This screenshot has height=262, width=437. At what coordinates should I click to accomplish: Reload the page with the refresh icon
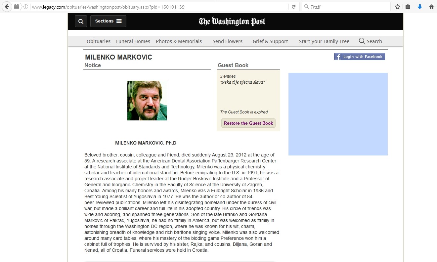tap(293, 7)
